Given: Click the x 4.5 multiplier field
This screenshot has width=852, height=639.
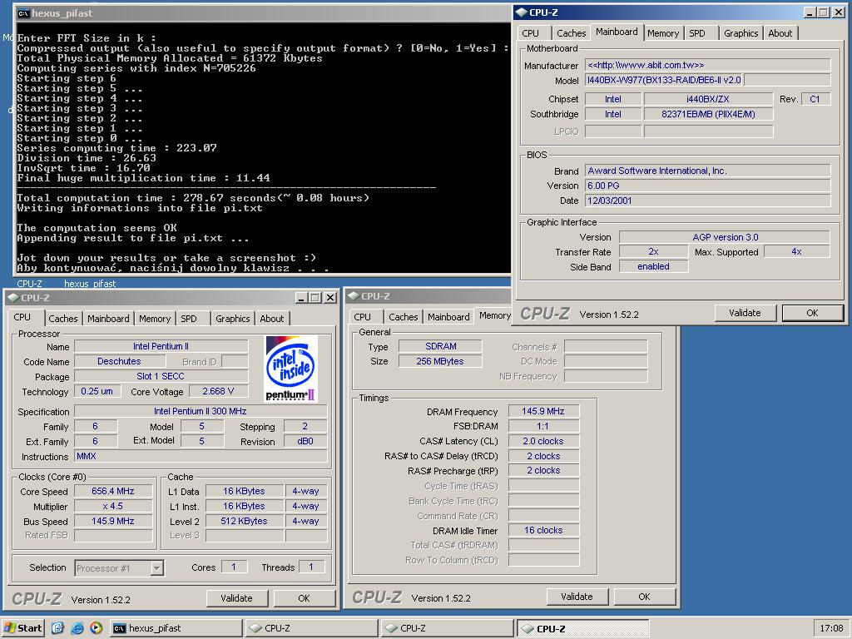Looking at the screenshot, I should tap(113, 506).
